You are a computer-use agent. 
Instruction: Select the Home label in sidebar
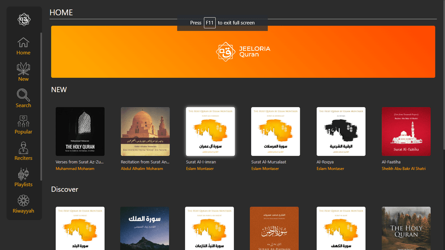pos(23,53)
